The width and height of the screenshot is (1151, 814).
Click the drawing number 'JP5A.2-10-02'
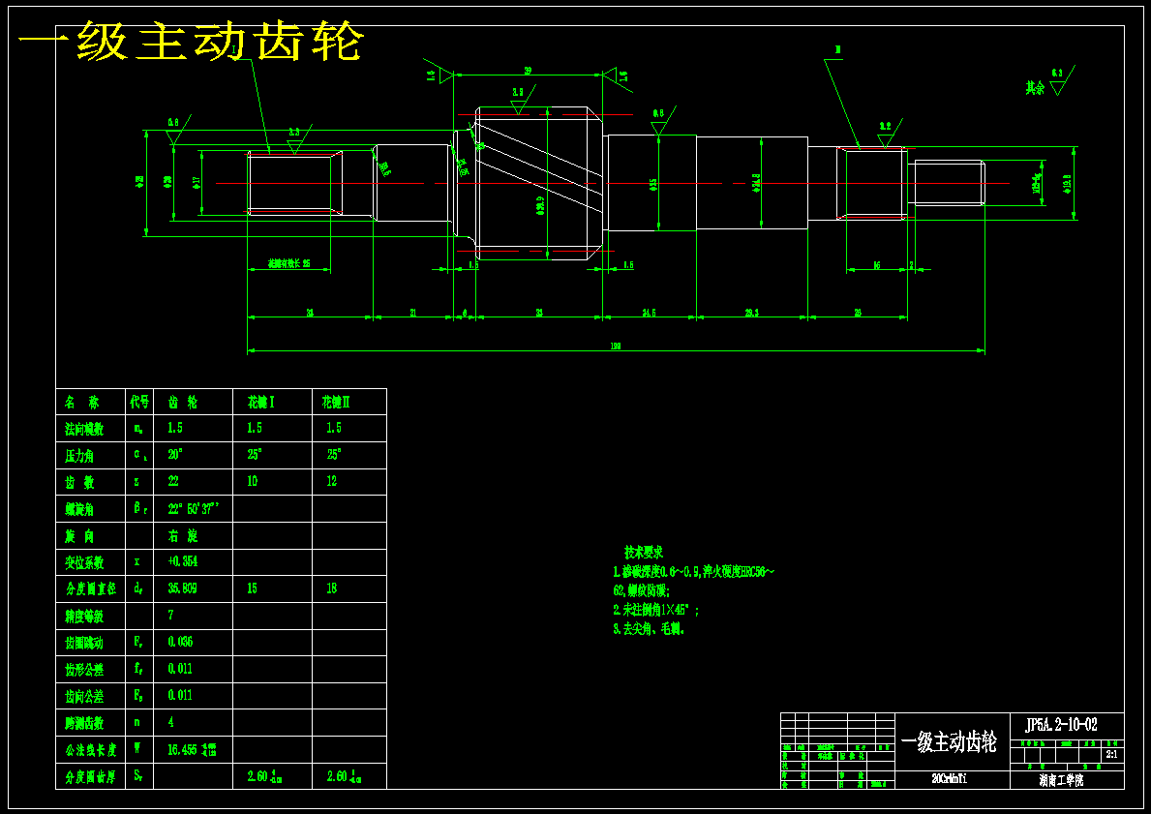(x=1061, y=725)
